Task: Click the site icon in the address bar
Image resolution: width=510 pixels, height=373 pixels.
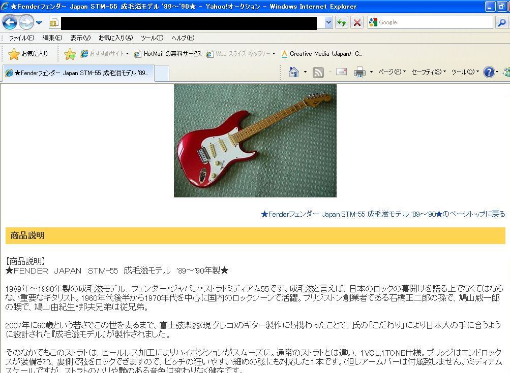Action: tap(54, 23)
